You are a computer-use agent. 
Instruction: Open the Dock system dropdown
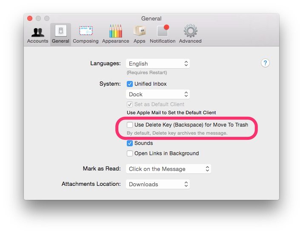pos(158,94)
